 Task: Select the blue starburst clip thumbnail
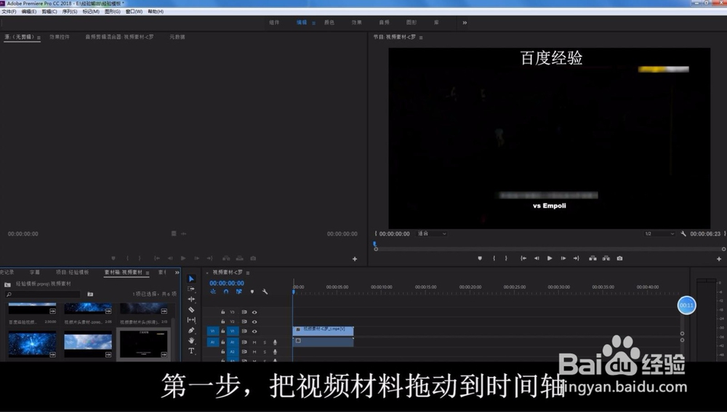pyautogui.click(x=32, y=344)
